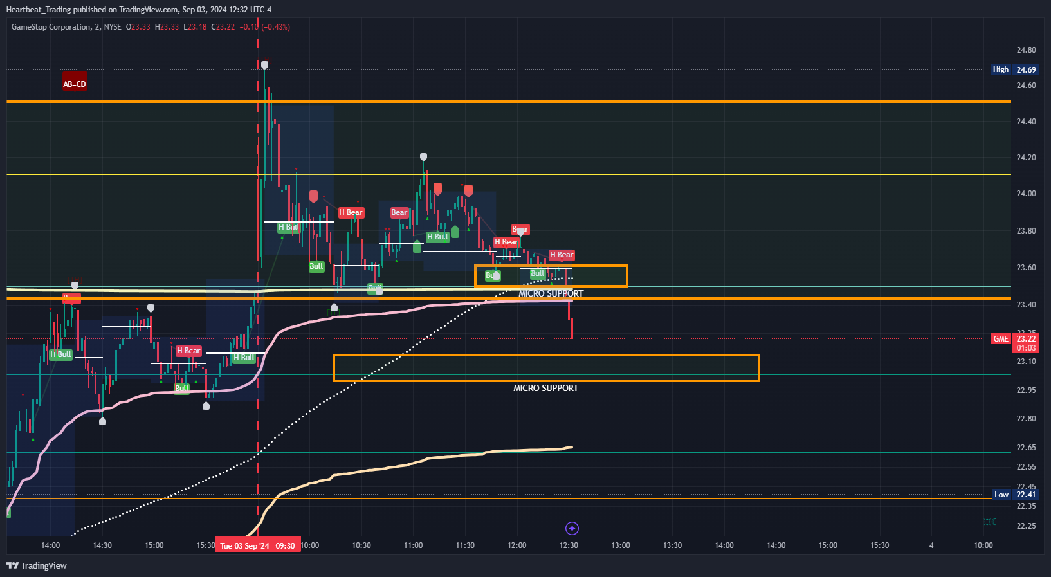
Task: Click the L23.18 low value in legend
Action: [195, 27]
